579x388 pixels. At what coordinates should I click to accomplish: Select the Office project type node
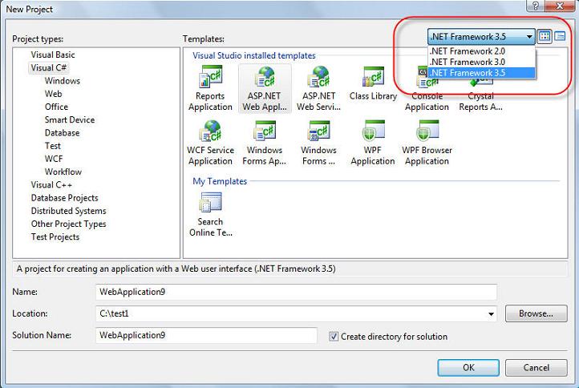tap(56, 107)
